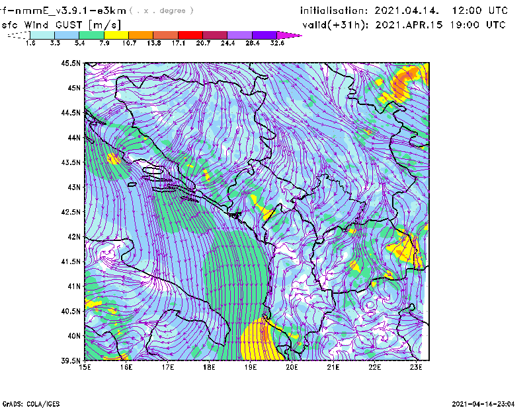This screenshot has width=529, height=408.
Task: Click the latitude label '43N'
Action: coord(74,187)
